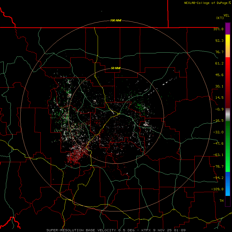This screenshot has width=232, height=232.
Task: Click the purple segment of velocity color bar
Action: (x=228, y=29)
